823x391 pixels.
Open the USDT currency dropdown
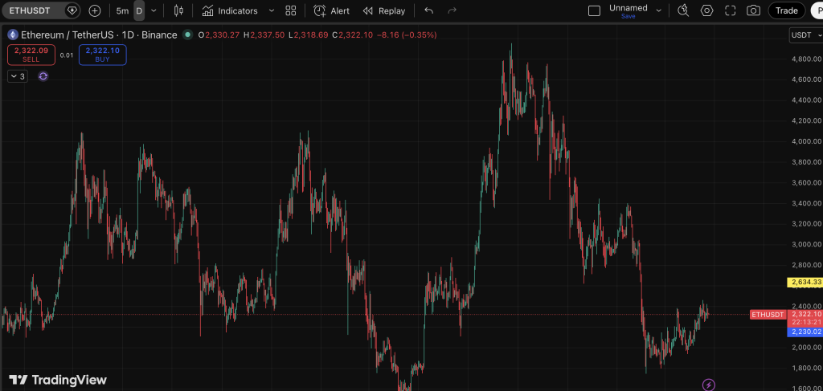[x=805, y=35]
